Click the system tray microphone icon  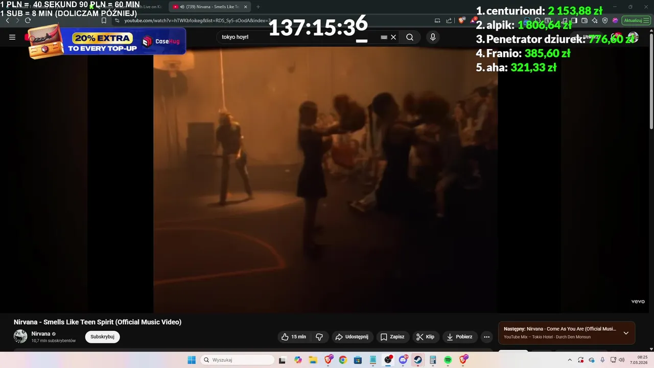(x=602, y=360)
